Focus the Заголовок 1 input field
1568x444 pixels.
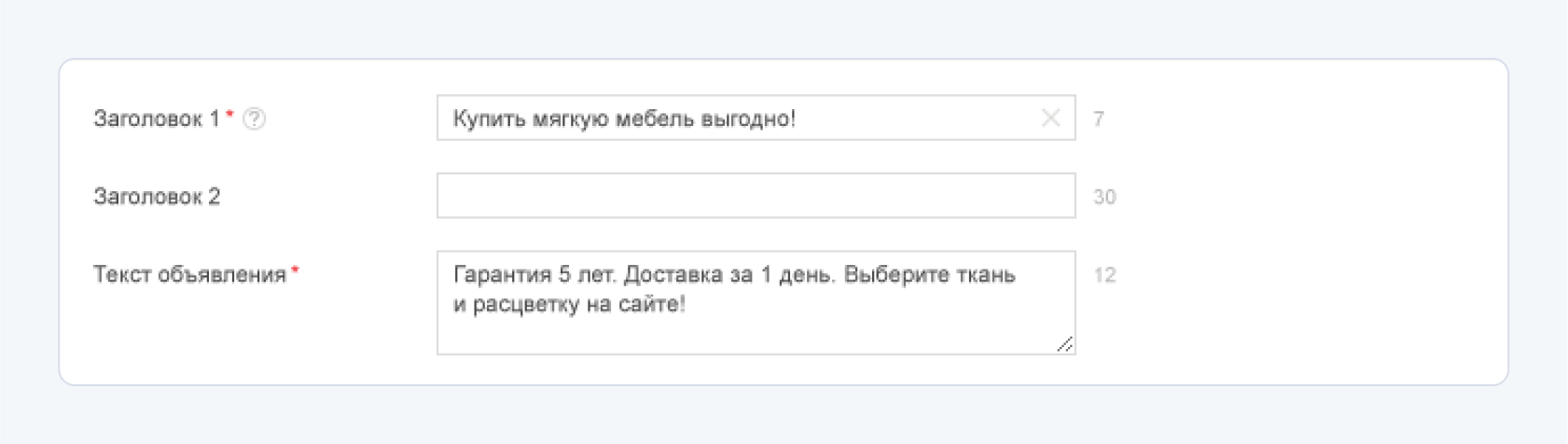coord(756,118)
